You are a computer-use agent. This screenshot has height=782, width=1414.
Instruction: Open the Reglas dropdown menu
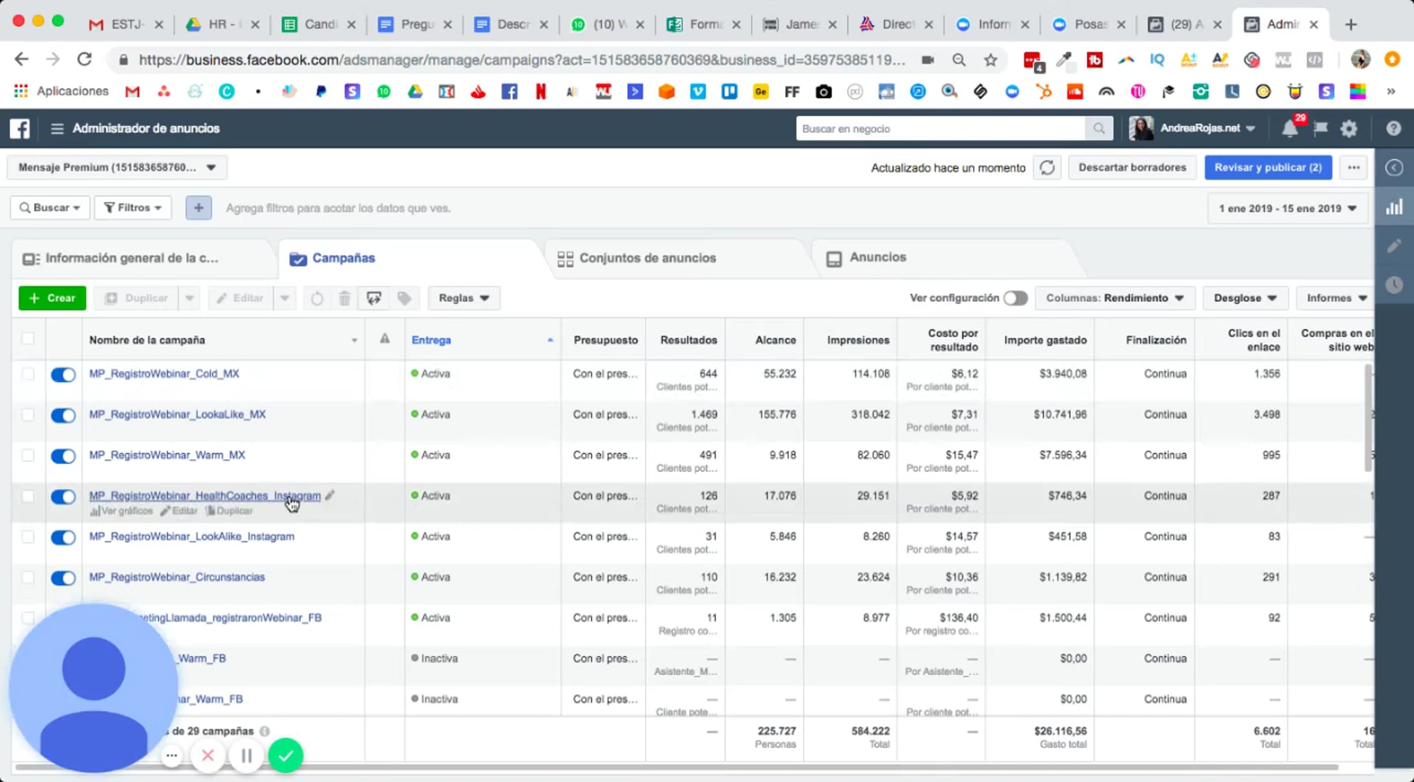click(x=464, y=298)
